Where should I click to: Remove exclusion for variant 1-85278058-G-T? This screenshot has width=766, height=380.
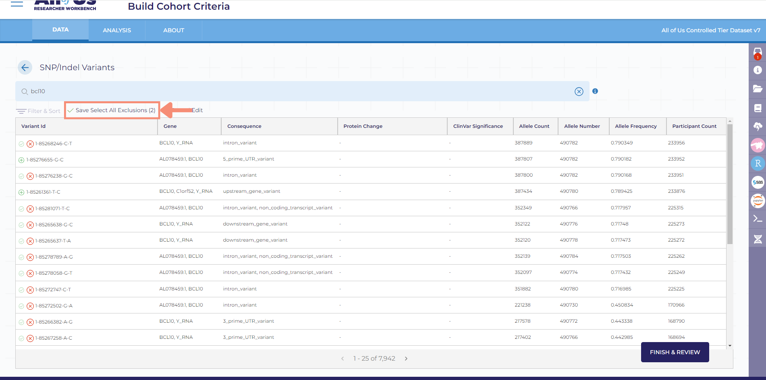pos(30,273)
